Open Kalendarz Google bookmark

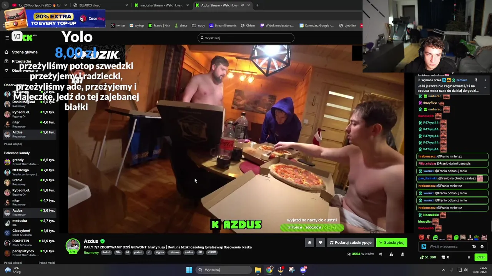(316, 25)
